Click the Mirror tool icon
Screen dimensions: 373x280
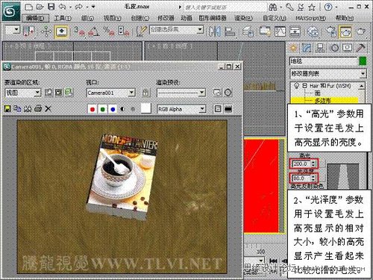pos(215,31)
